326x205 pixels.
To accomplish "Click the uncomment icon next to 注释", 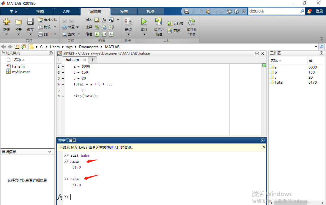I will coord(104,27).
